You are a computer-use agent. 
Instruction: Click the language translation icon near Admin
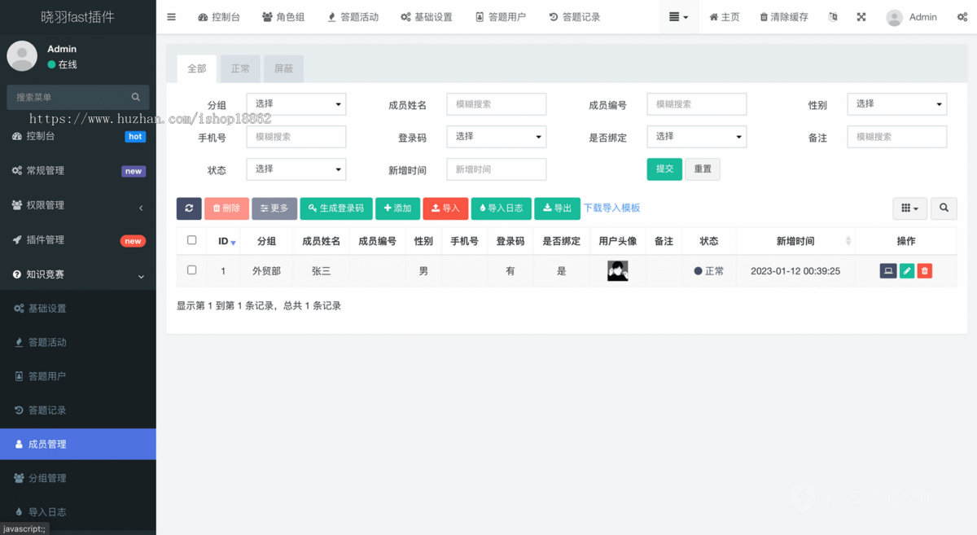[832, 16]
